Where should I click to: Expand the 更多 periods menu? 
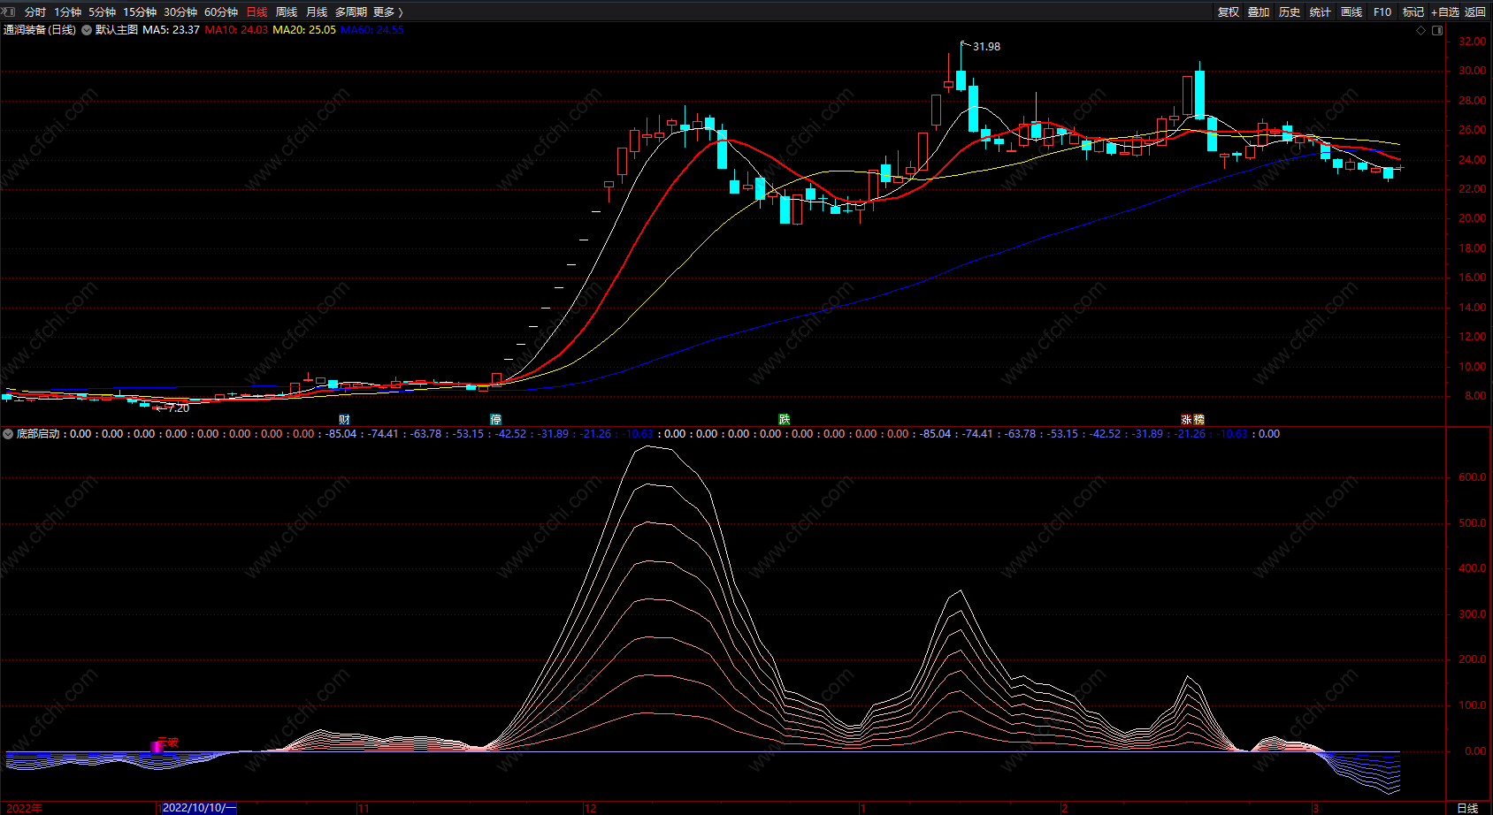387,11
